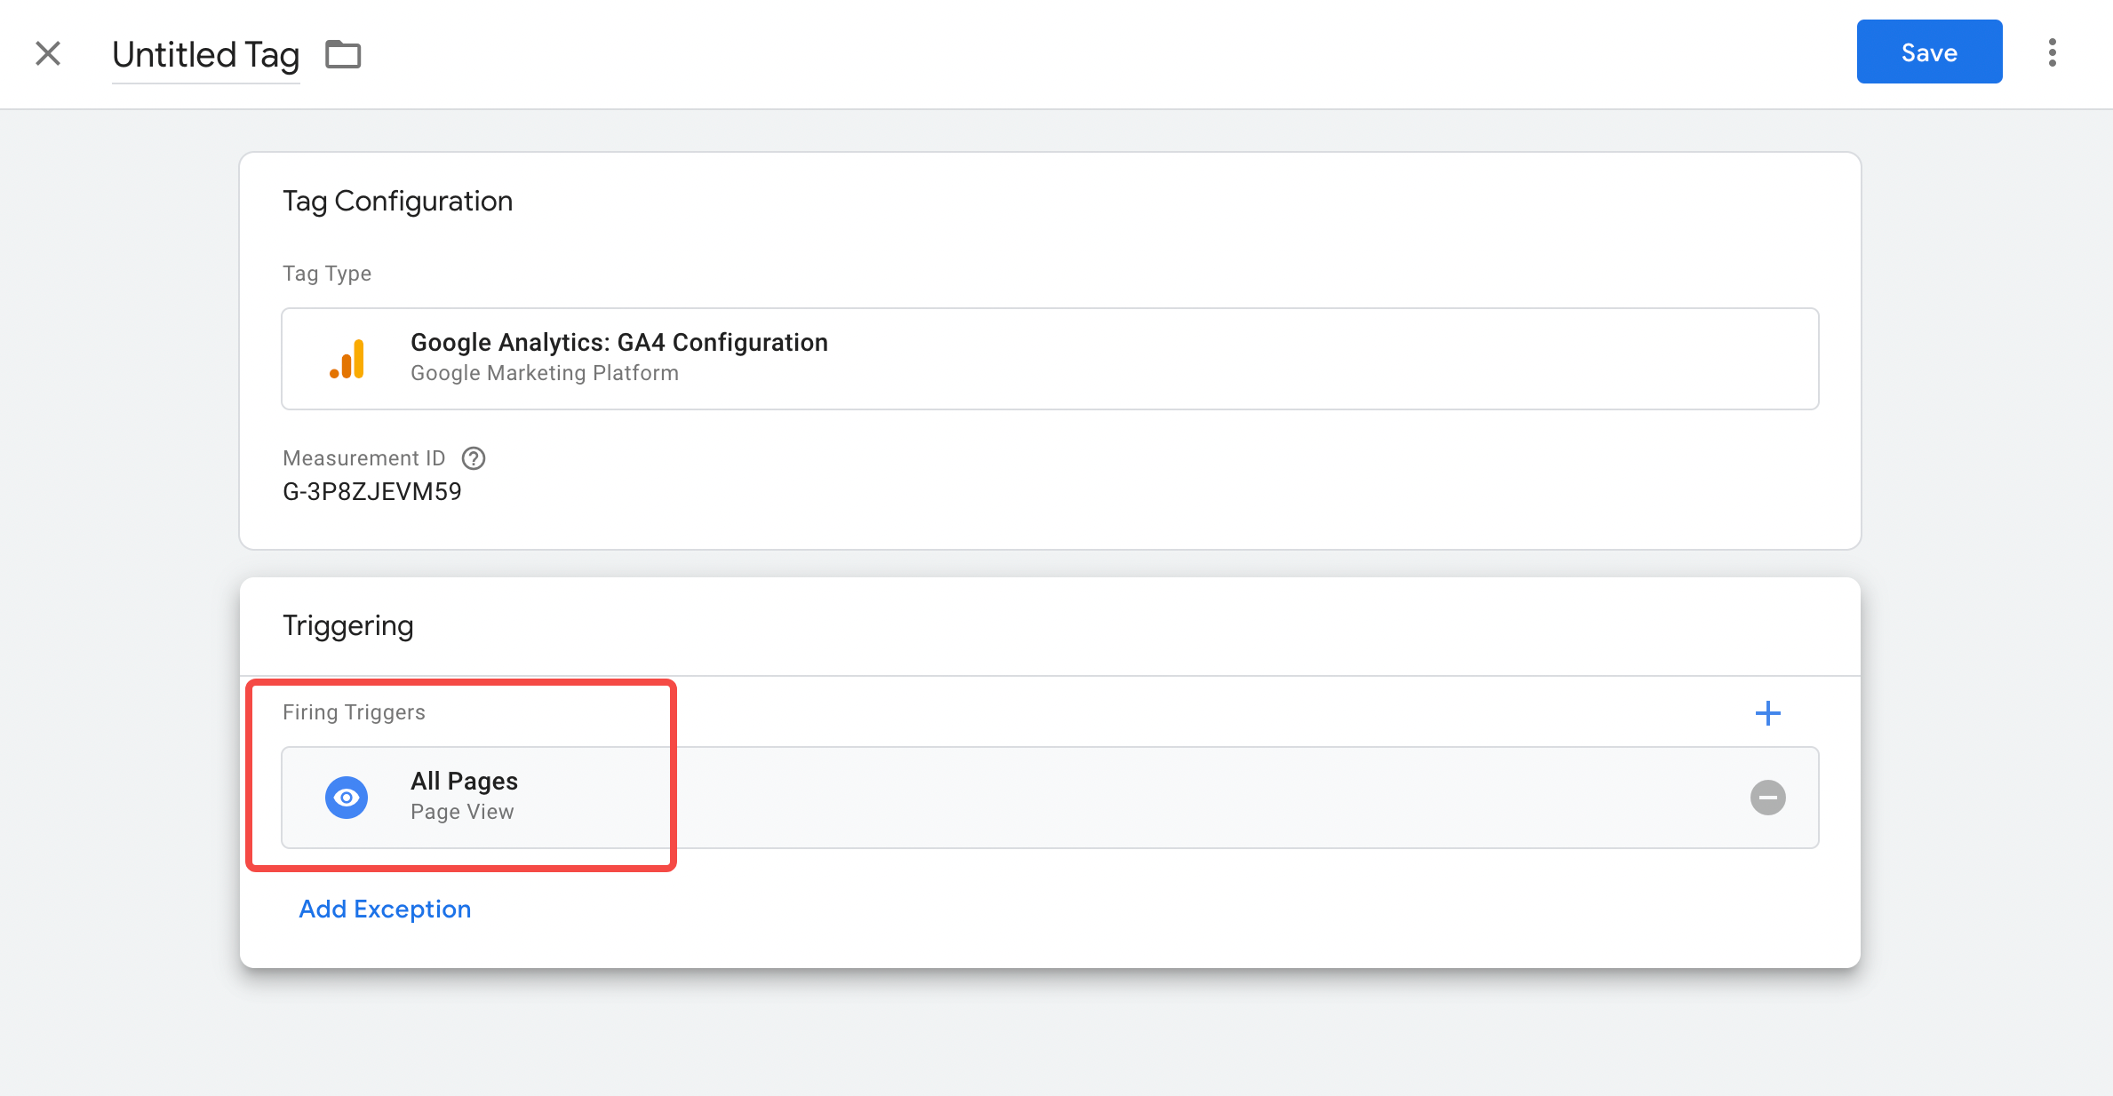Image resolution: width=2113 pixels, height=1096 pixels.
Task: Open the All Pages trigger name
Action: 464,782
